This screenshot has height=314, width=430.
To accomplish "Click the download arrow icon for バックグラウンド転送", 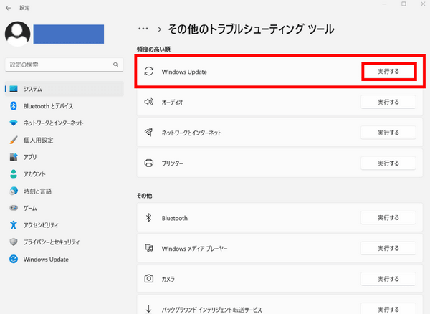I will coord(148,309).
